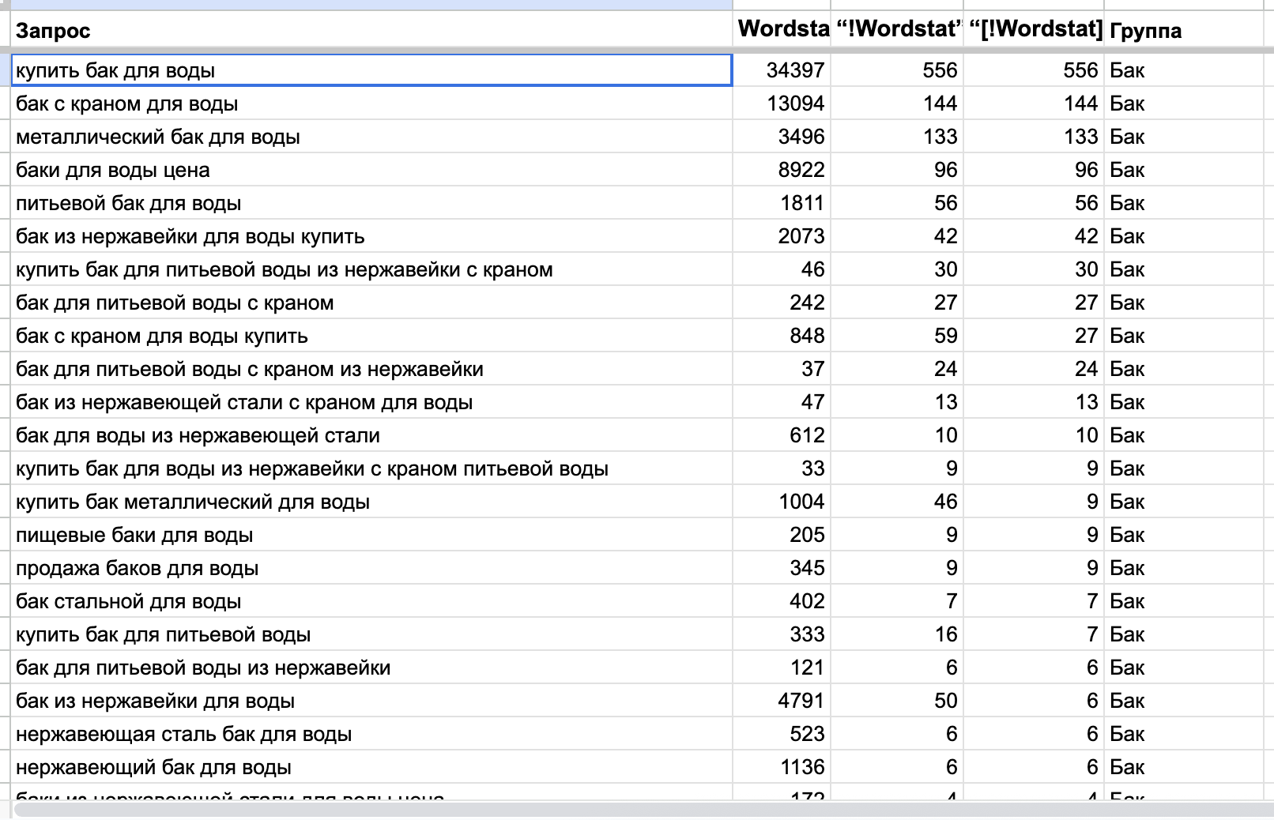Select "!Wordstat" value 16 in 'купить бак для питьевой воды' row
This screenshot has height=820, width=1274.
[897, 634]
